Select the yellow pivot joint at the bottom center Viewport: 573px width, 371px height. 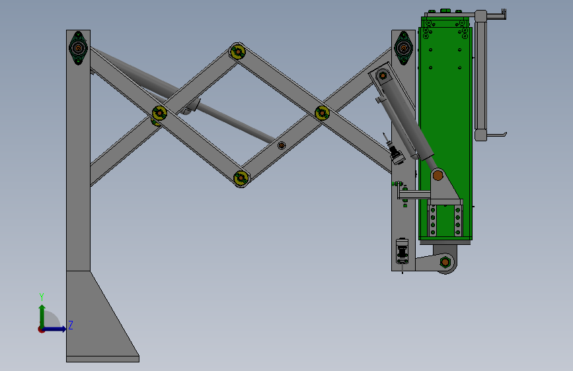coord(241,178)
